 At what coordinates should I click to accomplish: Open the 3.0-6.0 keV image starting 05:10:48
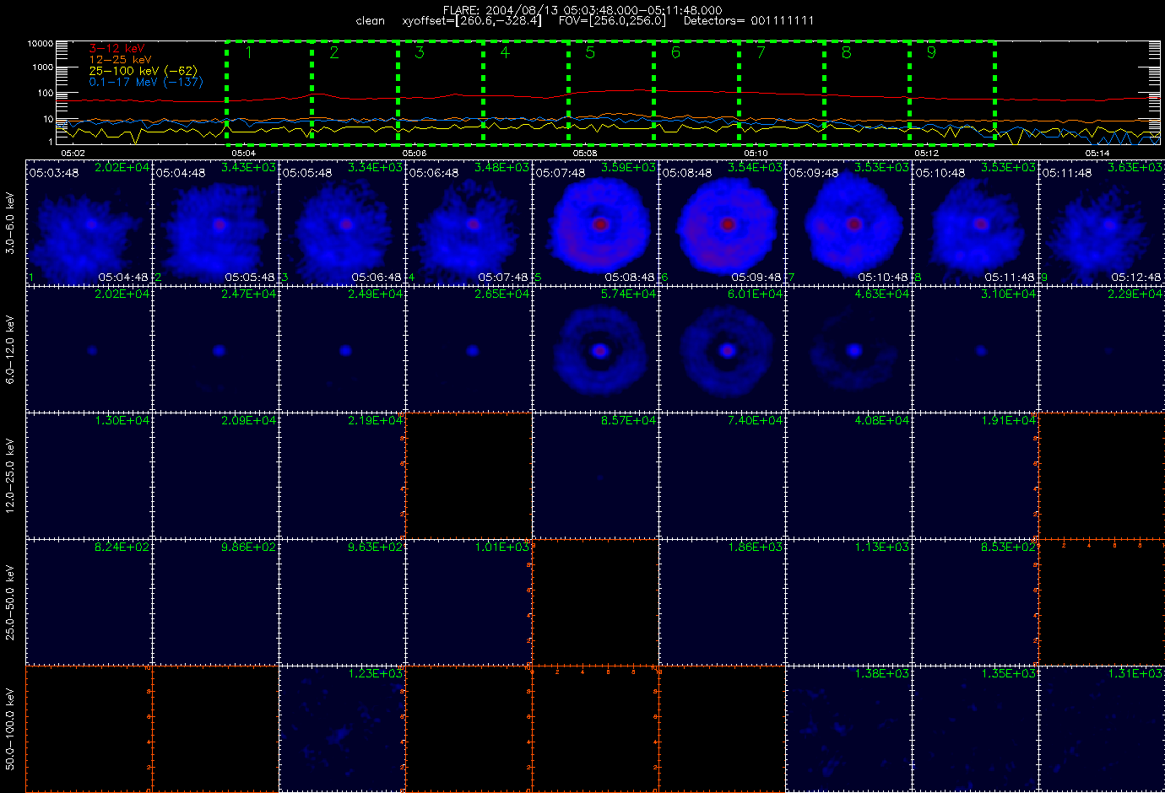pos(975,222)
